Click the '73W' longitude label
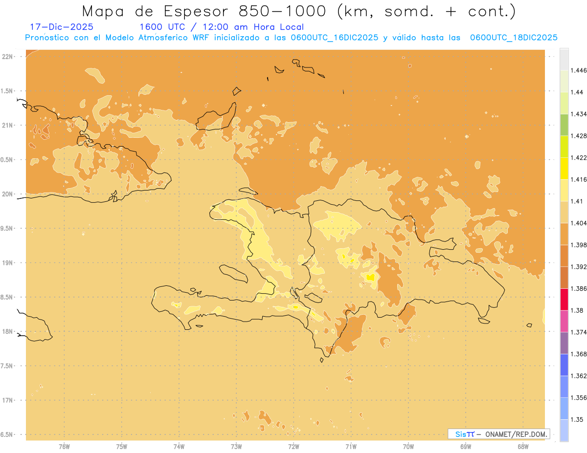Image resolution: width=587 pixels, height=453 pixels. coord(236,447)
